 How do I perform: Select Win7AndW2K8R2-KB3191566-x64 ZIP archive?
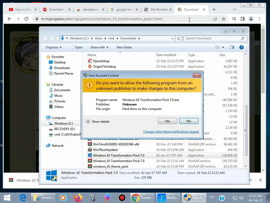[113, 144]
